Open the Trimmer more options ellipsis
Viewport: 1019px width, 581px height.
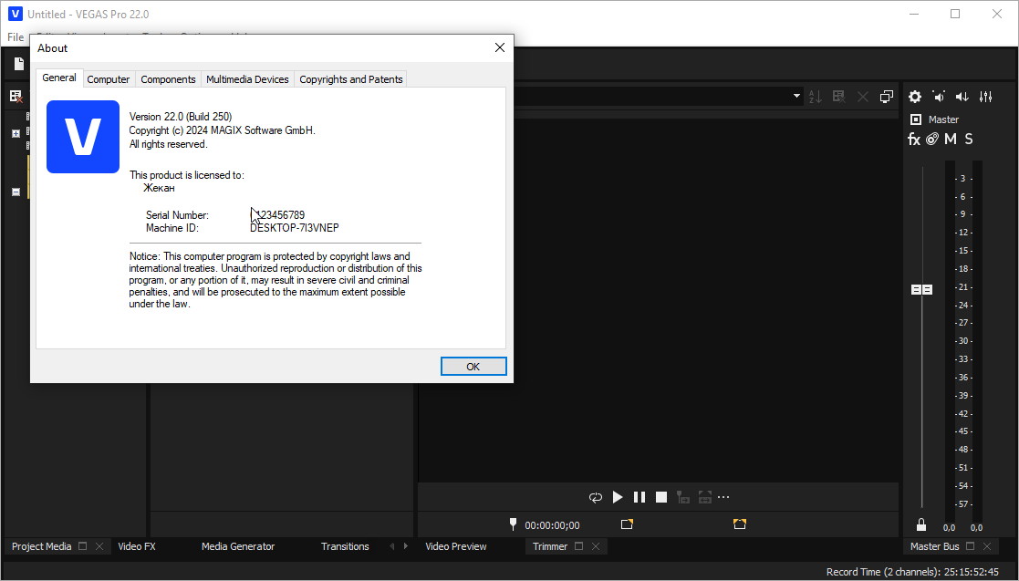[723, 497]
